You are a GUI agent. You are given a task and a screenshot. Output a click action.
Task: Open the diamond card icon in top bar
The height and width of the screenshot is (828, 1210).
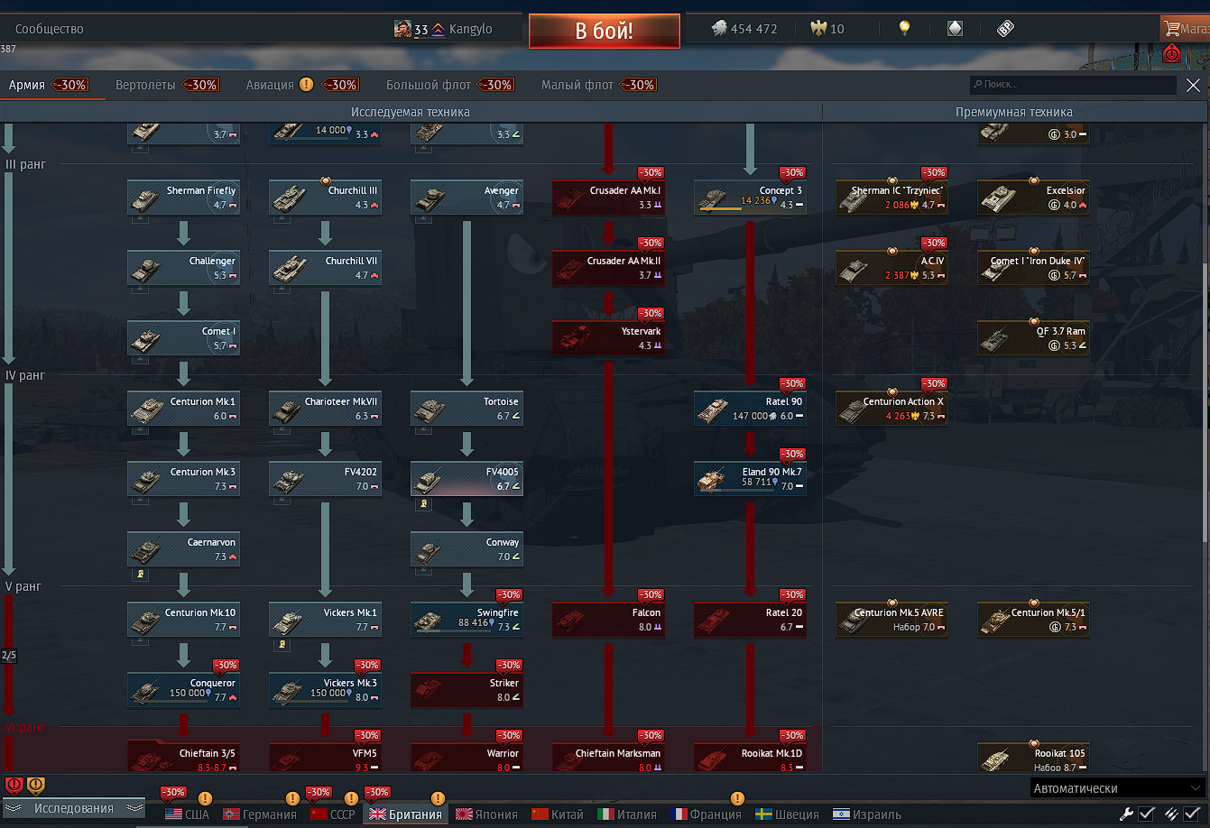pos(955,29)
